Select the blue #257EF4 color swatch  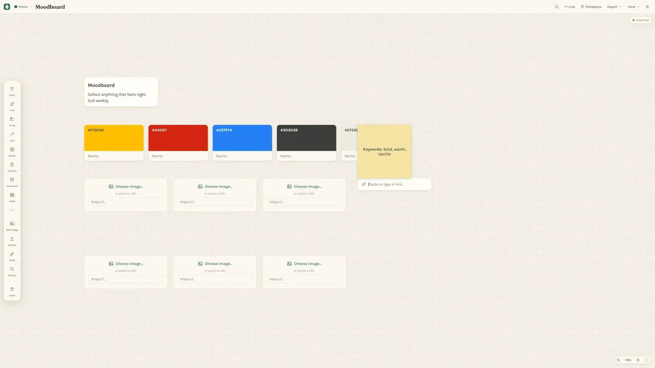point(242,138)
